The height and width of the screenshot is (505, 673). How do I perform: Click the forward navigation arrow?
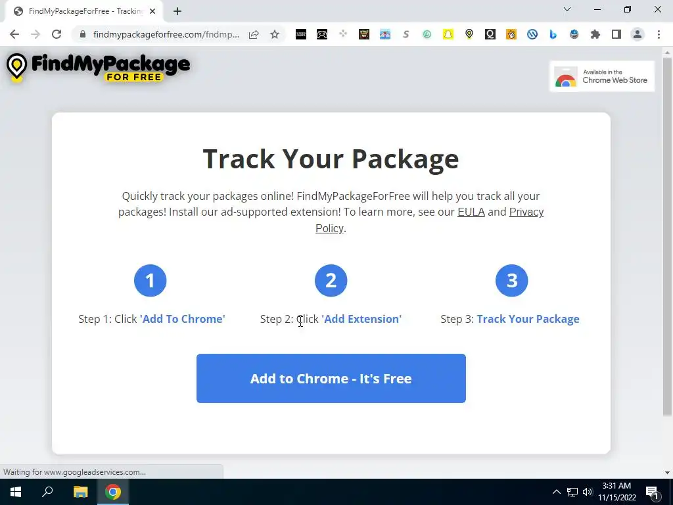(35, 34)
